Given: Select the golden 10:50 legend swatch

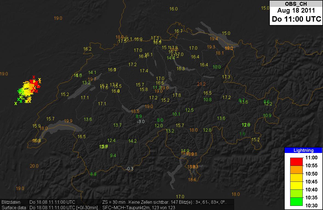Looking at the screenshot, I should coord(296,178).
